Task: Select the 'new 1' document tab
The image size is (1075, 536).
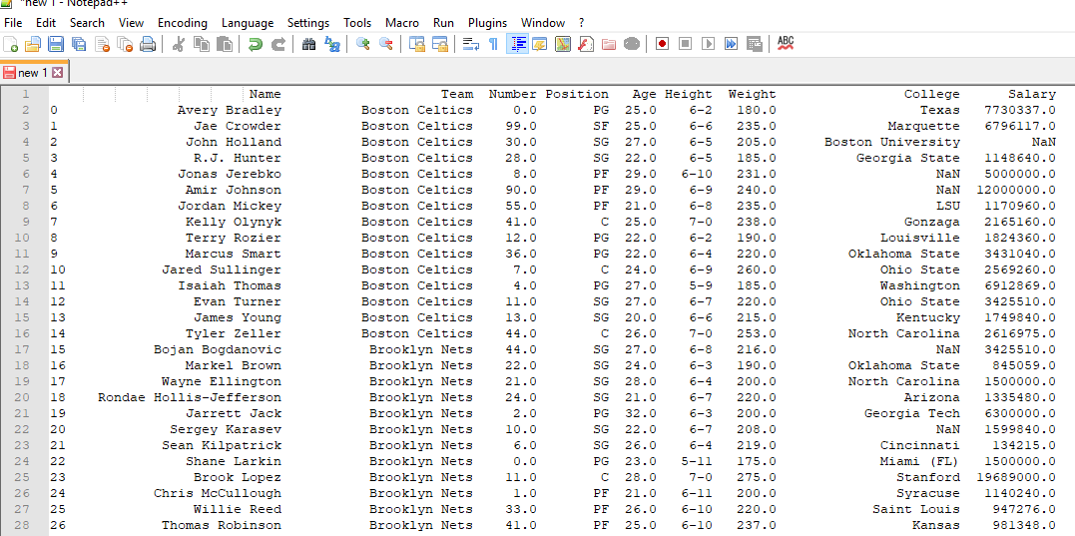Action: pos(33,73)
